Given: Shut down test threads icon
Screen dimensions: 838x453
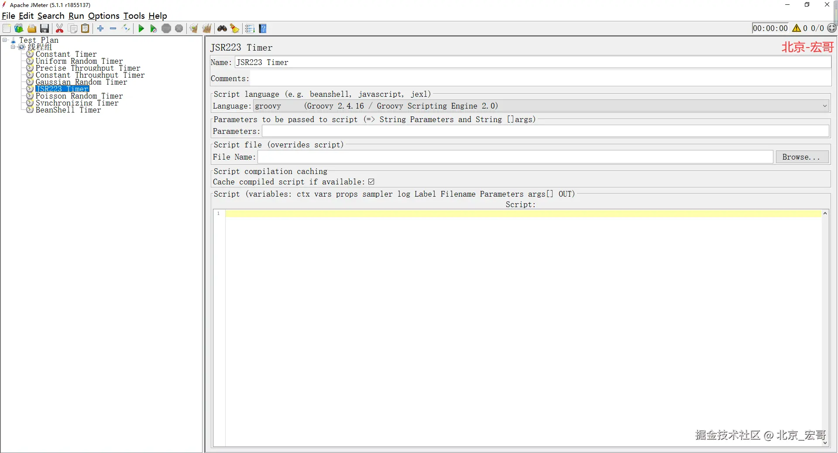Looking at the screenshot, I should (179, 29).
